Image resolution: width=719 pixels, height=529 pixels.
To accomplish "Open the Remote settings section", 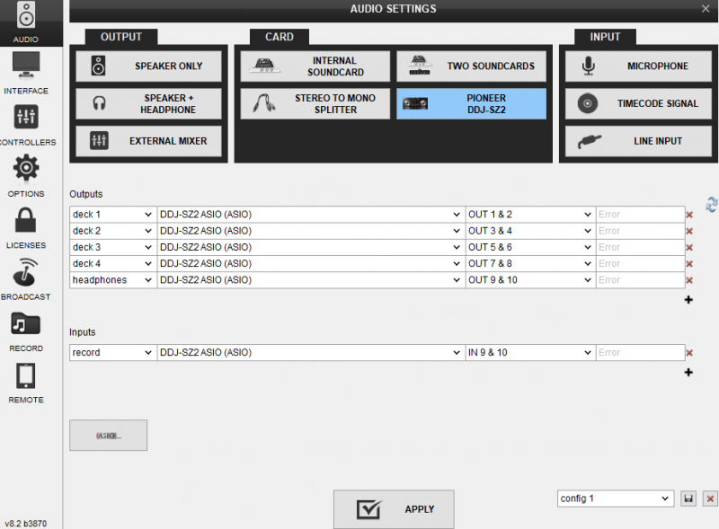I will tap(26, 383).
